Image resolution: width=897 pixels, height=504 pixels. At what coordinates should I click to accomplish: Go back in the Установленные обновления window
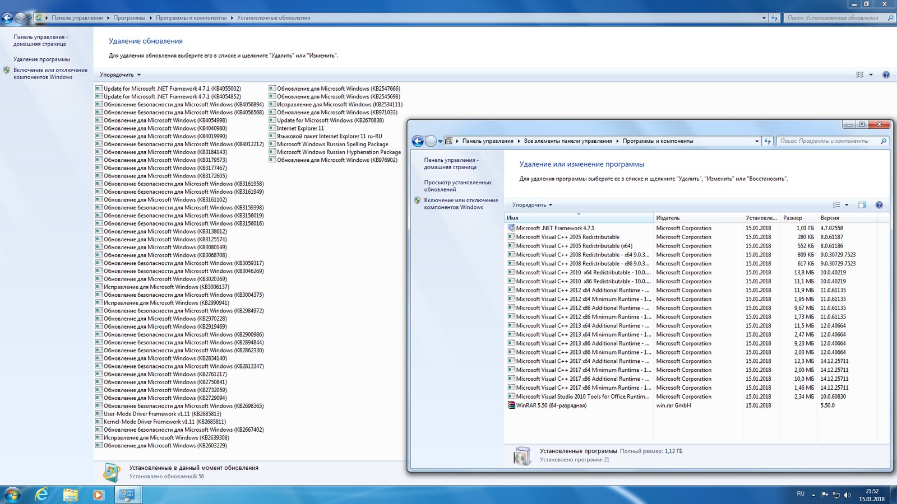(7, 18)
